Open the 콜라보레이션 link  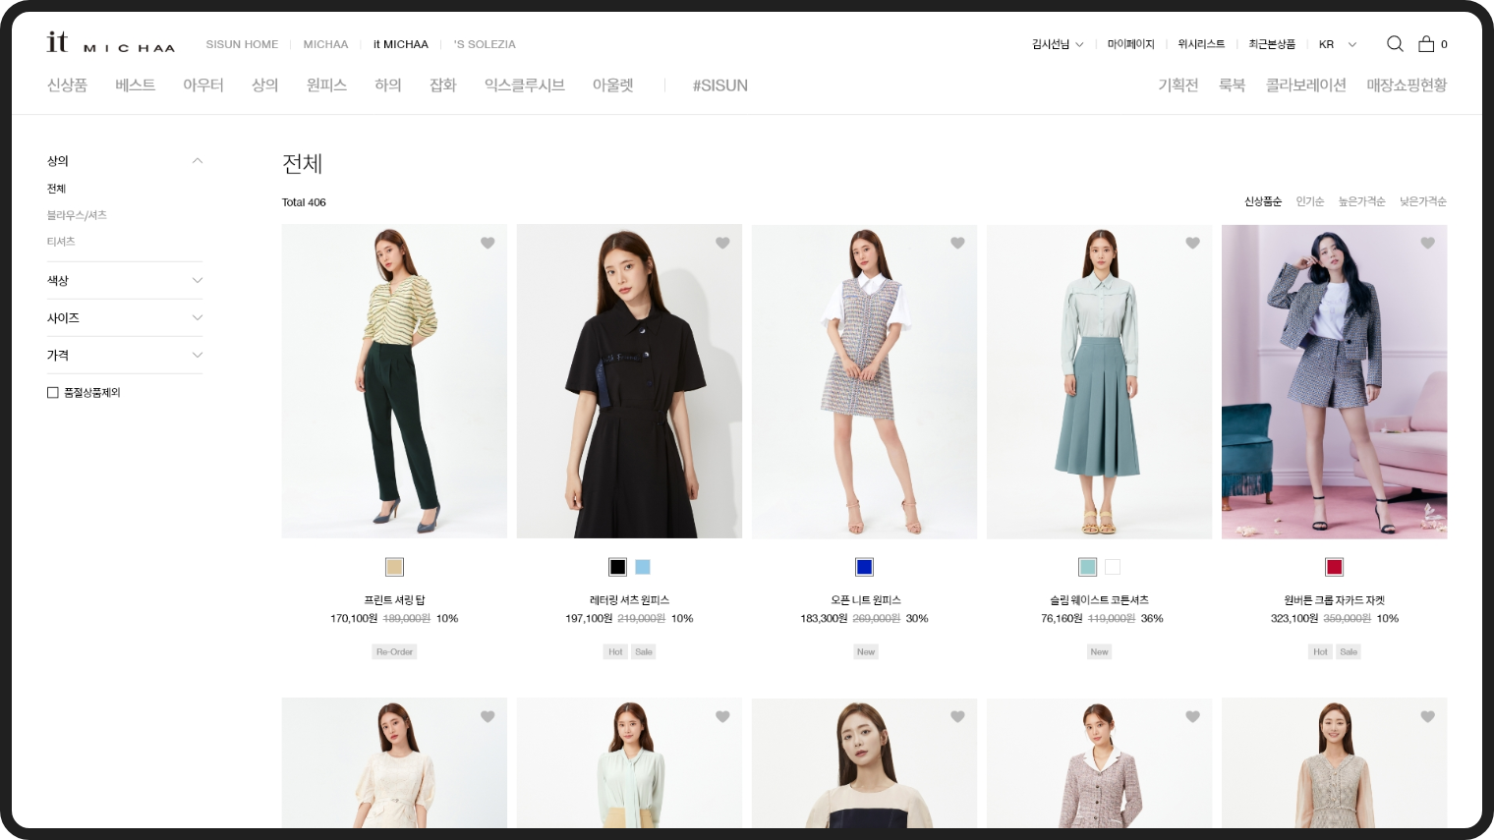(1305, 85)
